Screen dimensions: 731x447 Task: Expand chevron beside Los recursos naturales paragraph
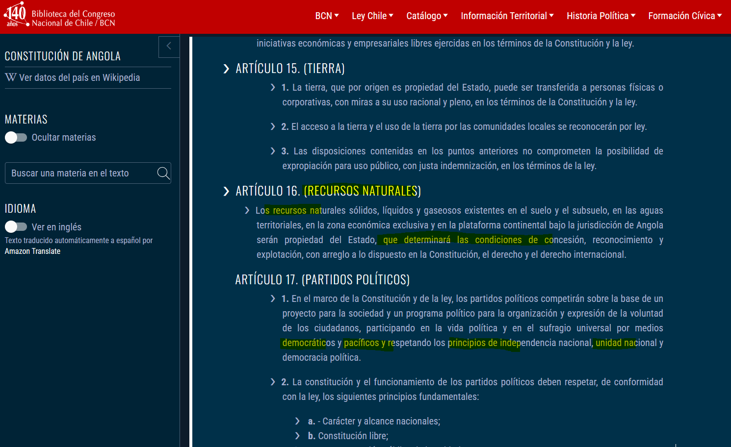coord(247,210)
